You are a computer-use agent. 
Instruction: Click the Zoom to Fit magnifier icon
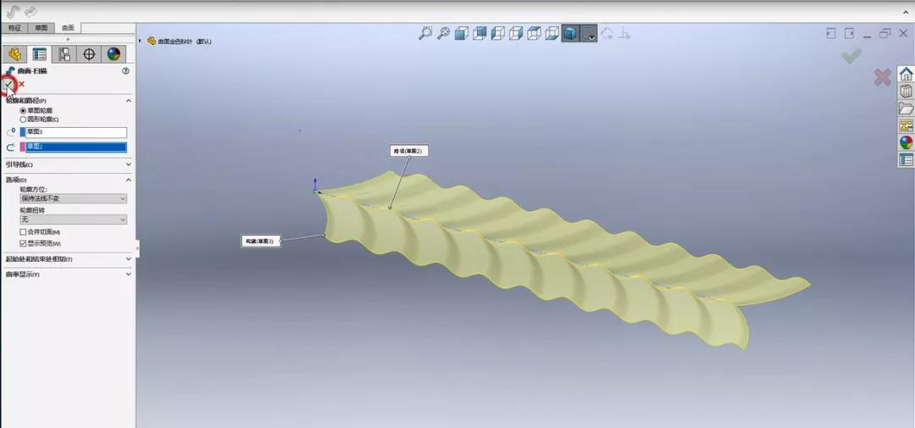[425, 33]
